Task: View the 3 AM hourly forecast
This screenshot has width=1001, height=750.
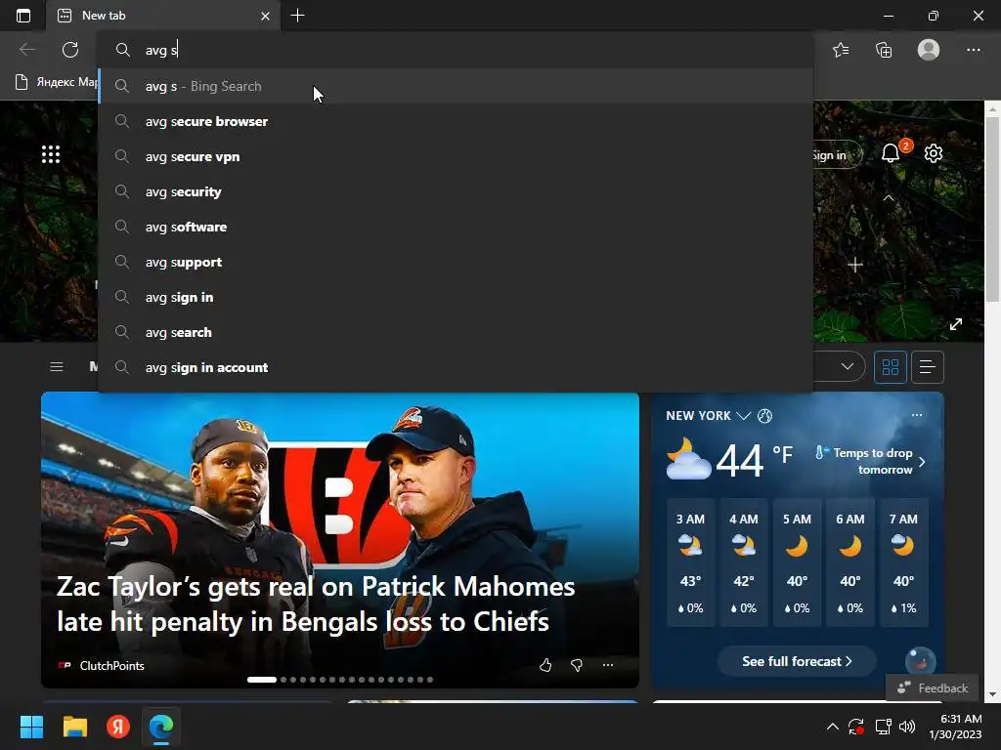Action: 690,562
